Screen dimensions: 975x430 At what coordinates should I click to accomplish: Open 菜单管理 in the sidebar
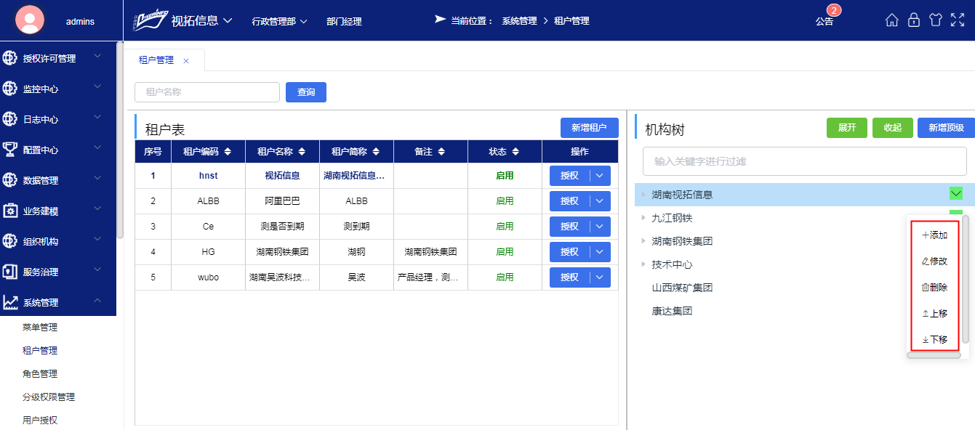(40, 328)
